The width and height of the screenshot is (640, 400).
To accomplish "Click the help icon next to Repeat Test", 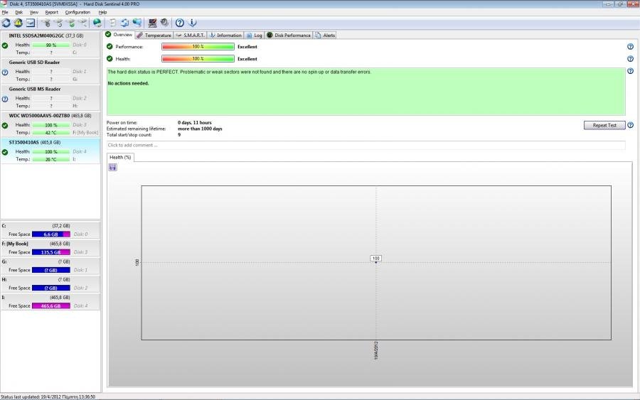I will pos(631,125).
